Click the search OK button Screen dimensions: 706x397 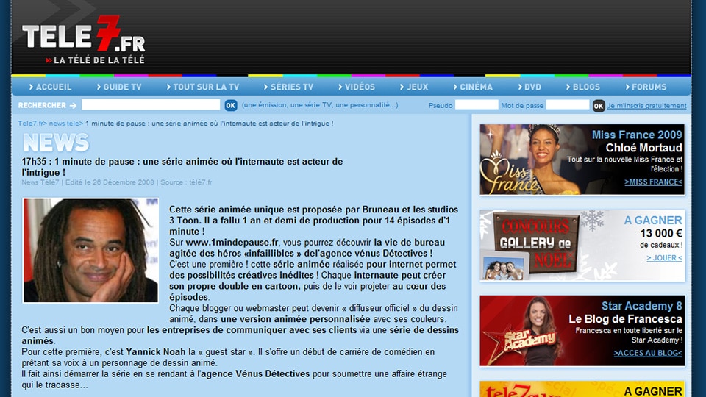point(230,105)
